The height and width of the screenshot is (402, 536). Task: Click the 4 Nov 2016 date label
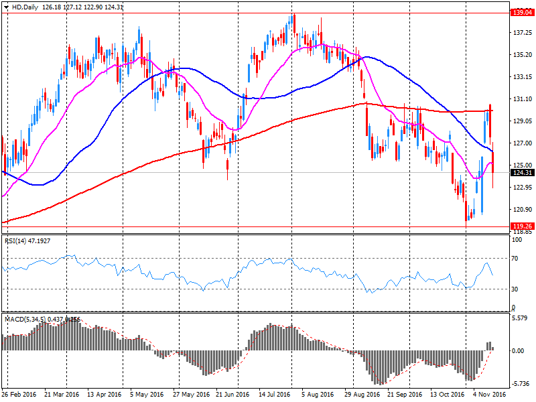[x=489, y=396]
